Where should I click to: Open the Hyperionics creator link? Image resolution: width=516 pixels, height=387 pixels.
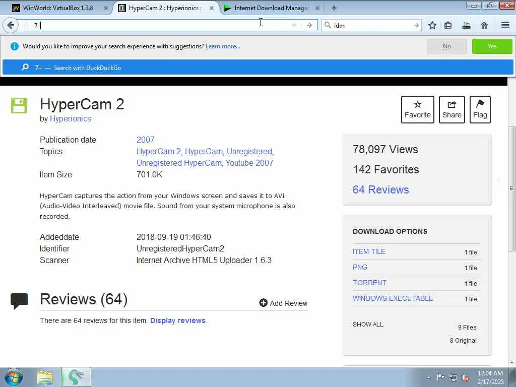[71, 118]
